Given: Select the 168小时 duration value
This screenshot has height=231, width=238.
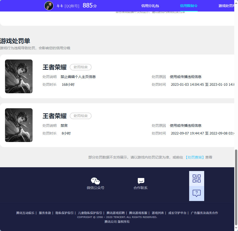Looking at the screenshot, I should 68,84.
